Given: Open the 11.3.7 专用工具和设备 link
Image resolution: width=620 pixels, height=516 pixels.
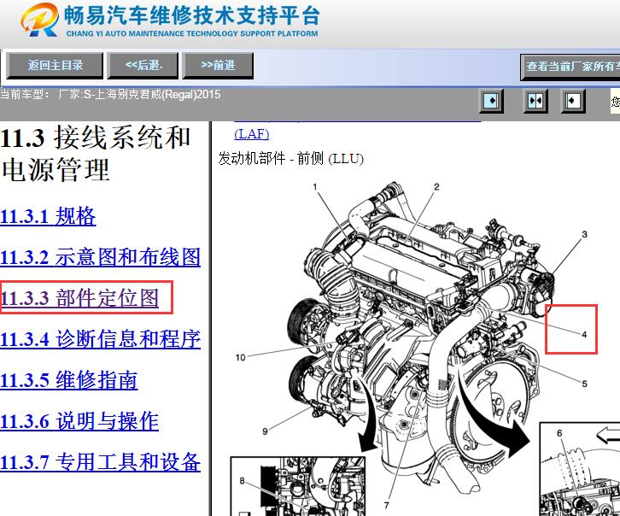Looking at the screenshot, I should pyautogui.click(x=101, y=462).
